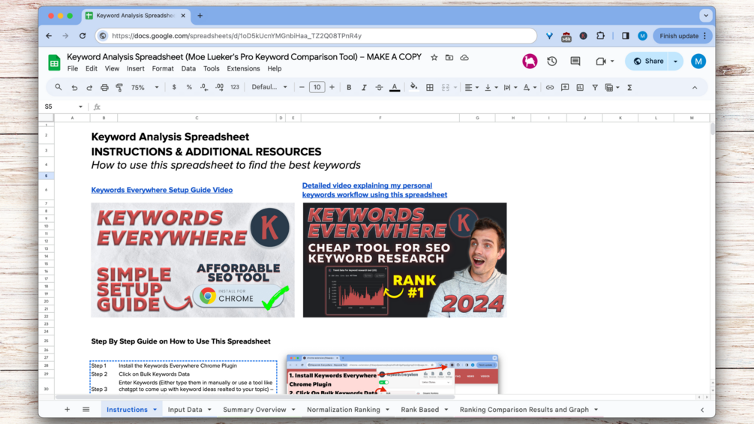This screenshot has height=424, width=754.
Task: Open Chrome extensions puzzle icon
Action: click(x=601, y=36)
